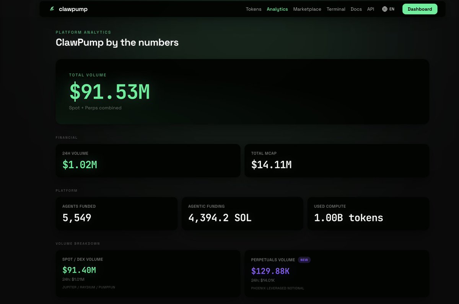
Task: Click the TOTAL VOLUME label
Action: pos(88,75)
